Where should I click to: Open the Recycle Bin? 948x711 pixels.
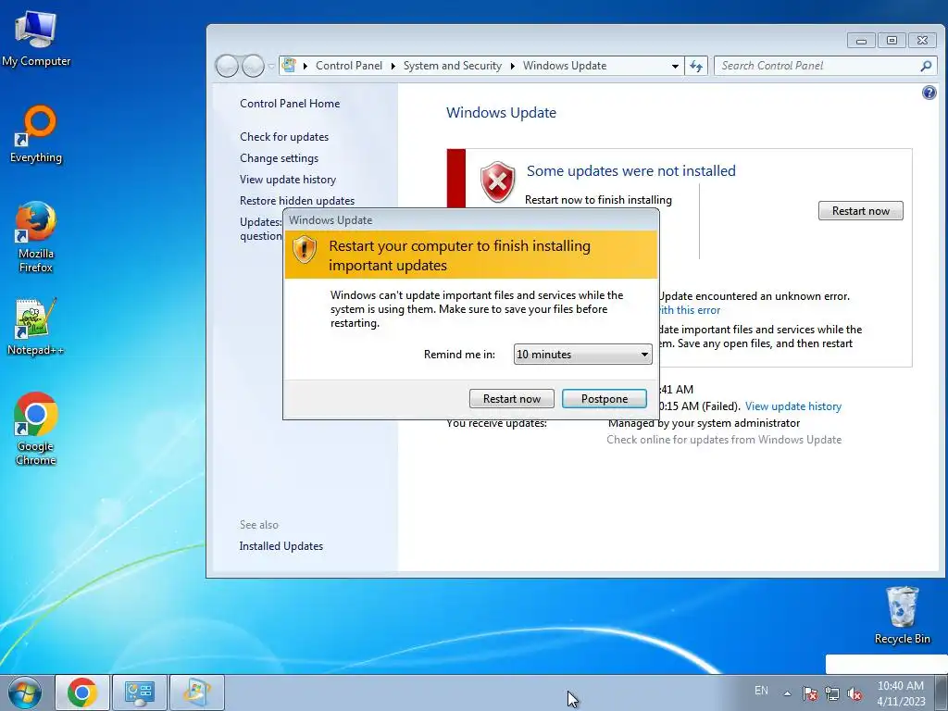click(902, 615)
